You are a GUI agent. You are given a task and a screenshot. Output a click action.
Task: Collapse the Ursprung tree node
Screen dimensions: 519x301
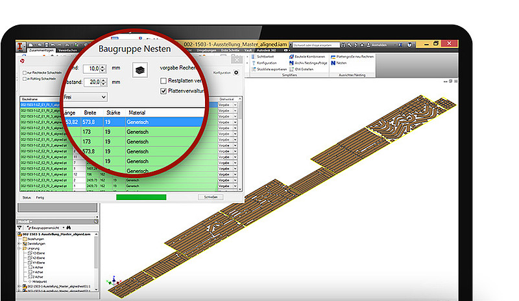pos(19,248)
